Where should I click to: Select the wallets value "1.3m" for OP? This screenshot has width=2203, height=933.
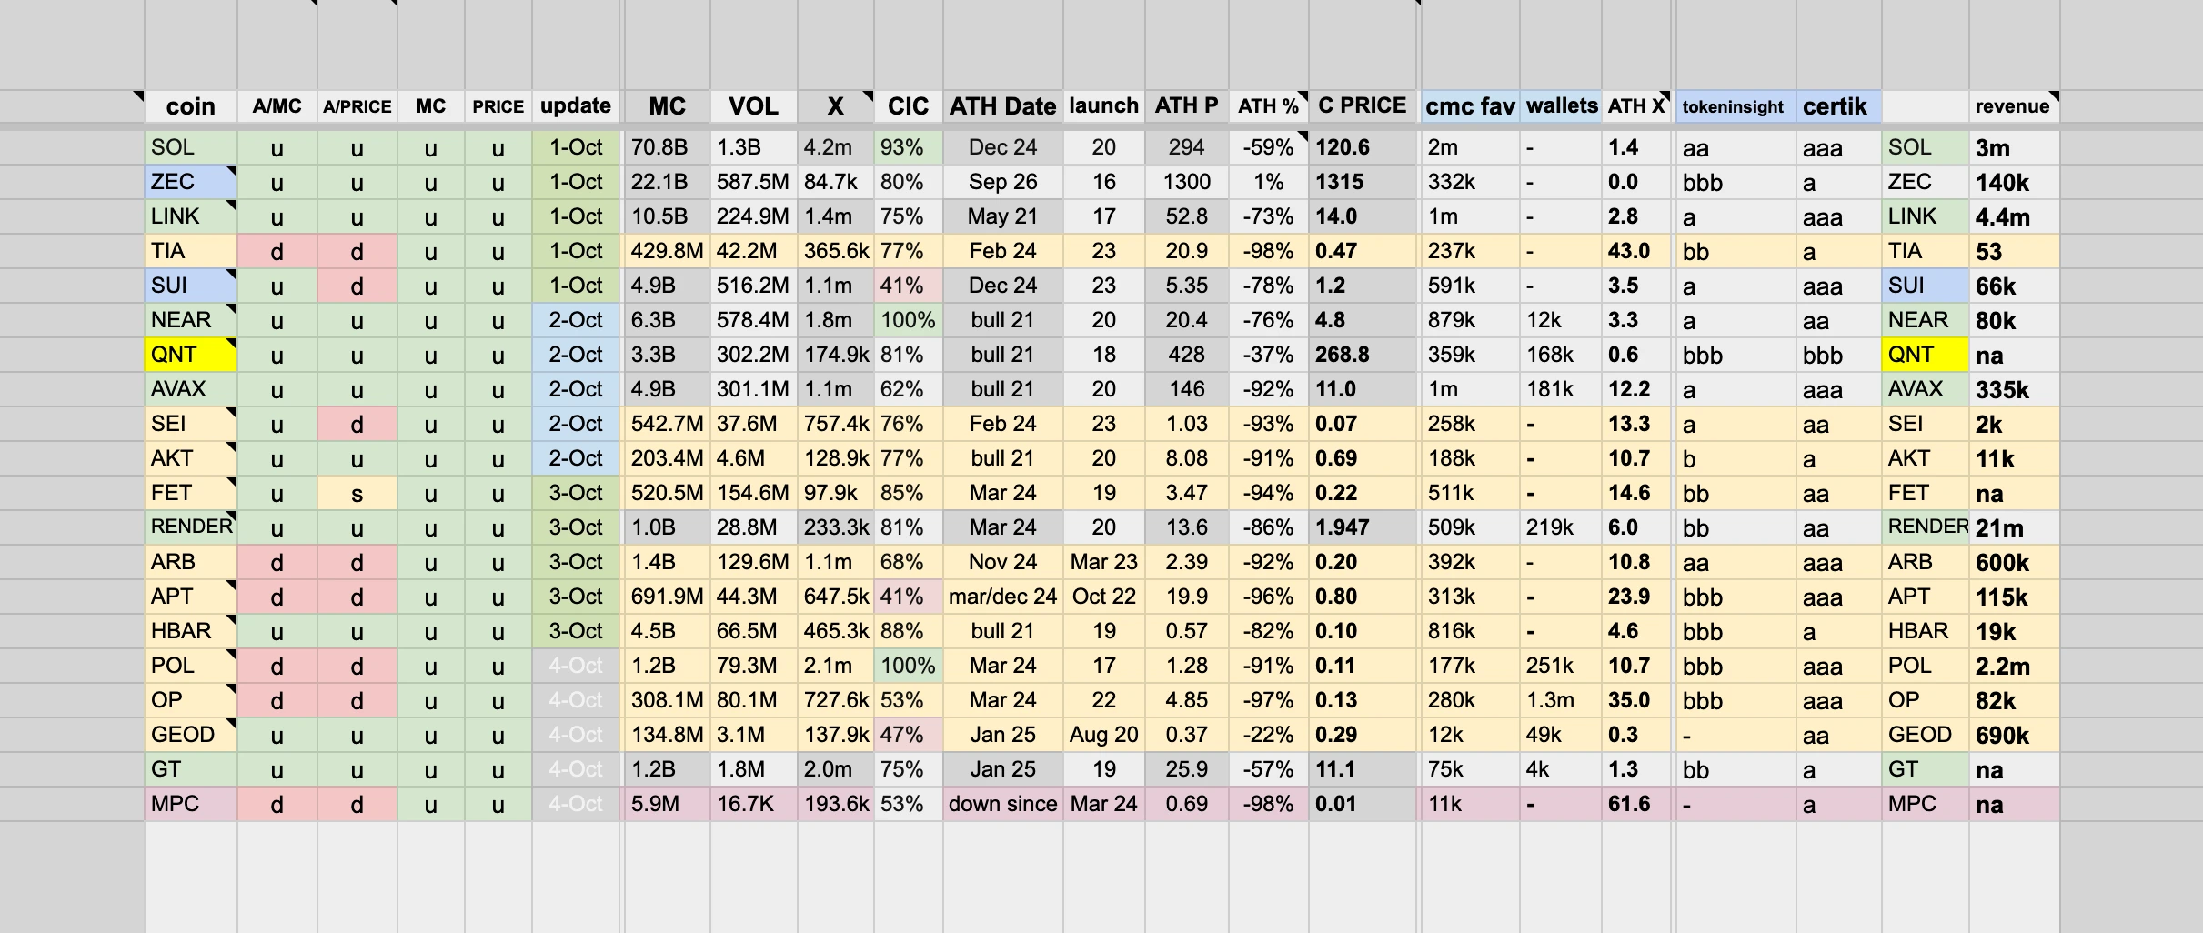1561,700
